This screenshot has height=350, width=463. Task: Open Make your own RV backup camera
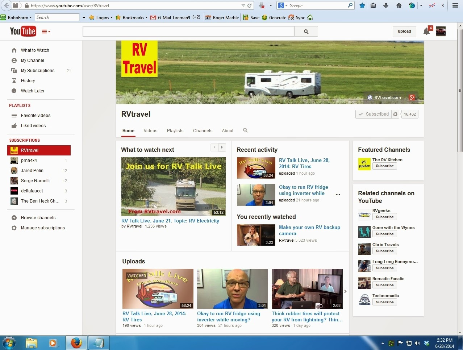tap(309, 230)
